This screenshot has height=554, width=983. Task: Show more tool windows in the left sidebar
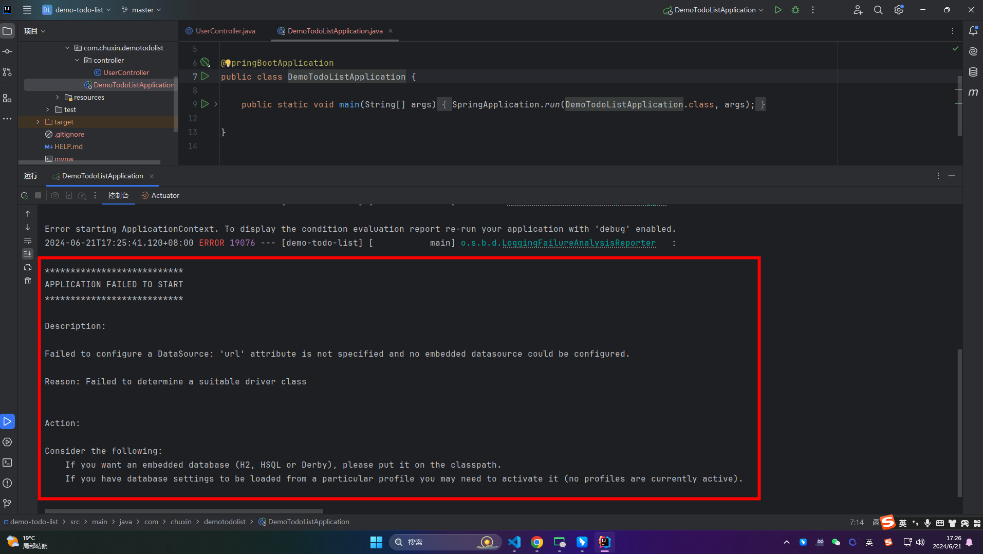(7, 119)
